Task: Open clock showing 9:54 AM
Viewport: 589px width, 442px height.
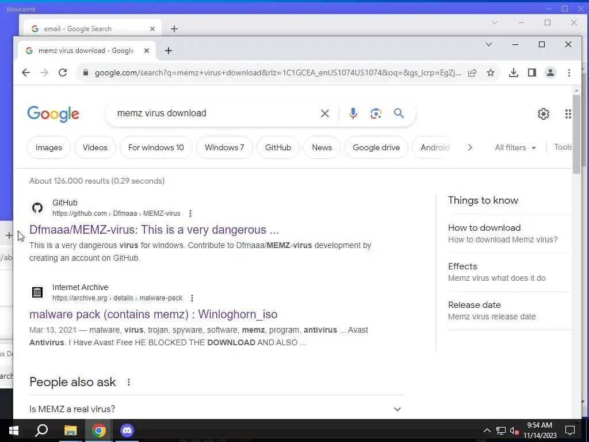Action: tap(540, 430)
